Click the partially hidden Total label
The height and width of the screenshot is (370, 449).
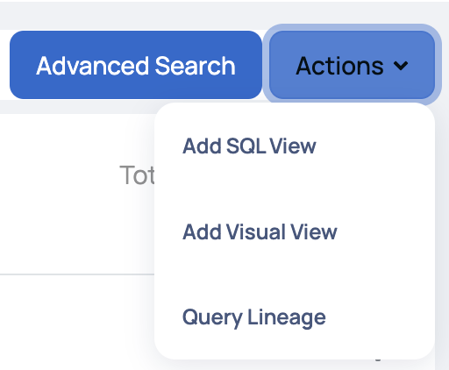click(137, 175)
